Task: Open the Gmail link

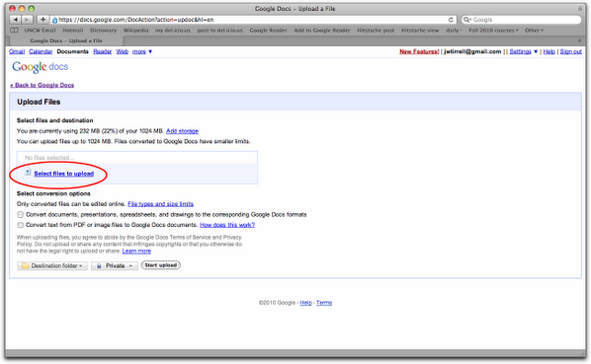Action: [17, 51]
